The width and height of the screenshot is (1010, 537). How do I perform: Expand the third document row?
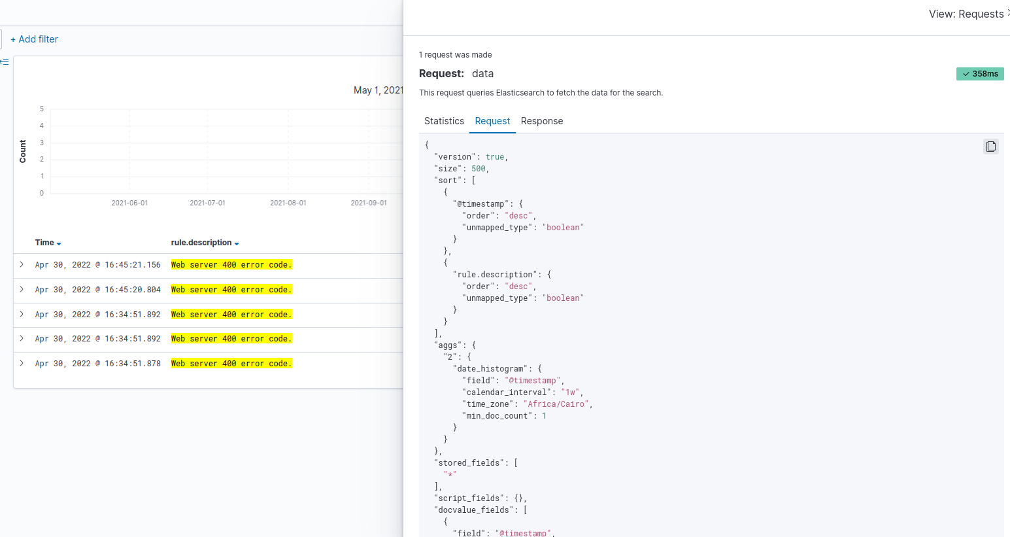click(x=21, y=314)
